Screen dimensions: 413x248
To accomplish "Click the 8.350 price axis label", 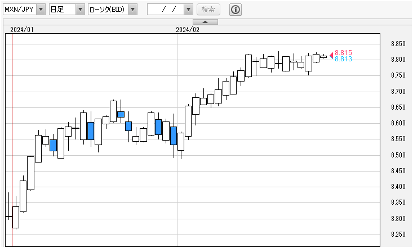I will pyautogui.click(x=398, y=202).
